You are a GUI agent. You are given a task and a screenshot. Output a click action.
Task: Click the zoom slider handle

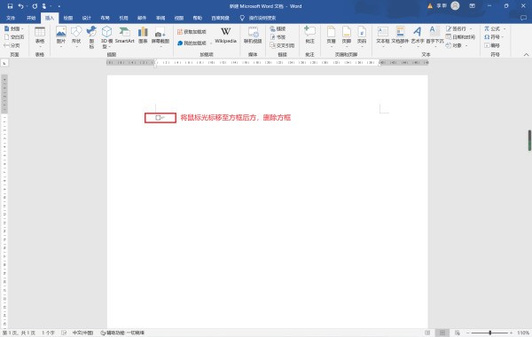pyautogui.click(x=490, y=333)
